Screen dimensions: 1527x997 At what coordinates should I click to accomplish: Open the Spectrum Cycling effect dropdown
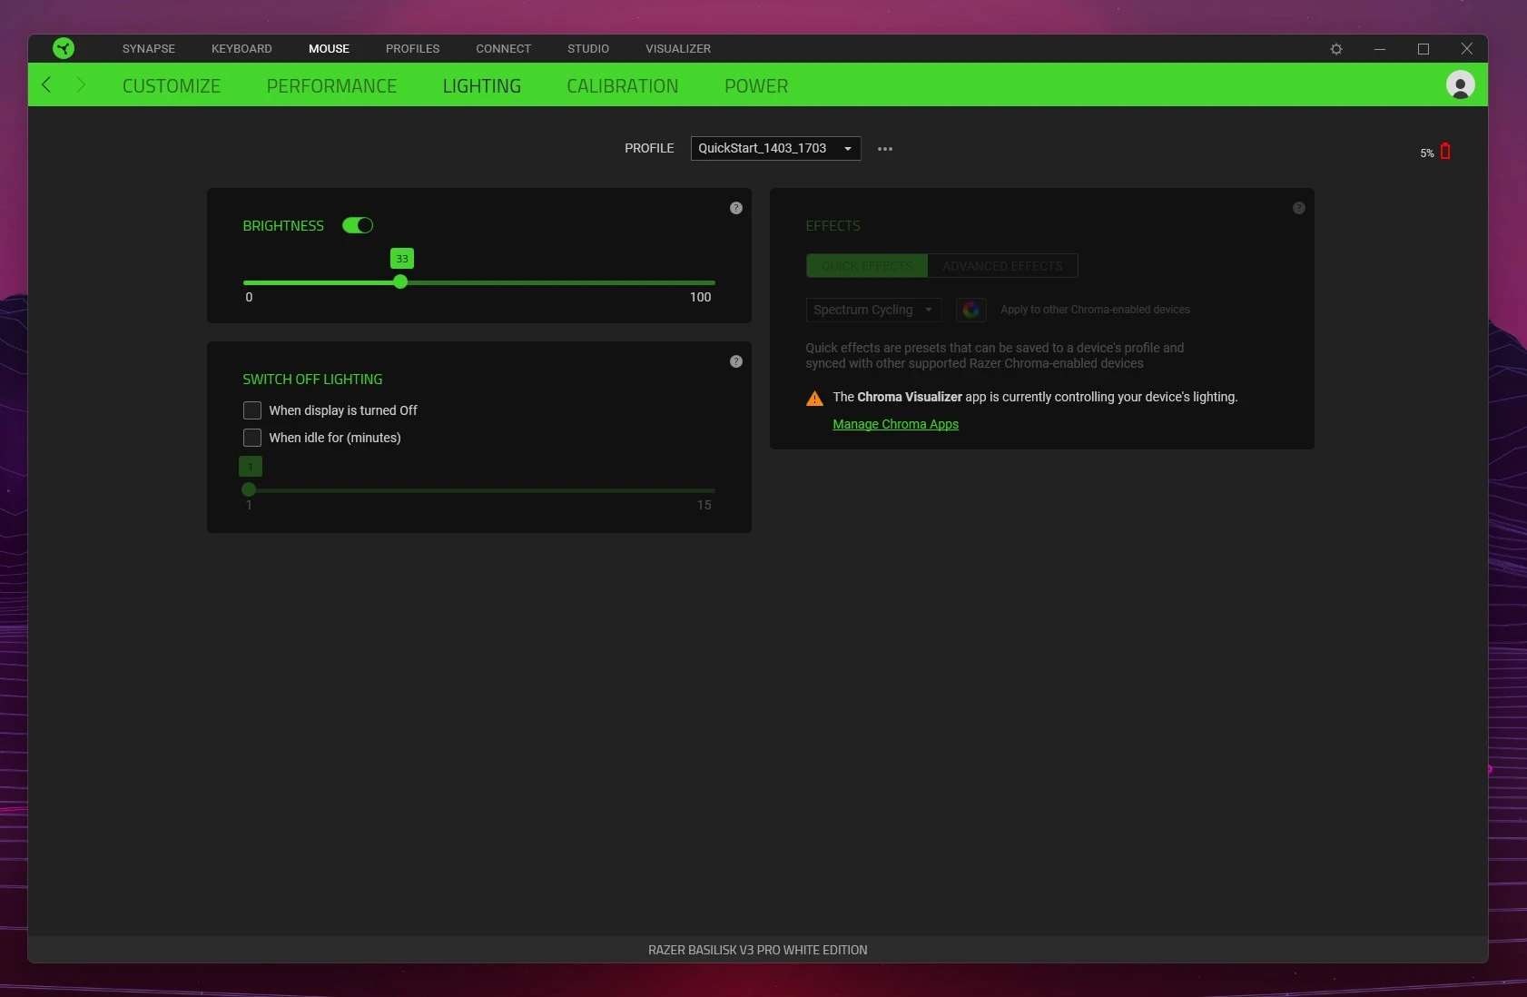872,310
